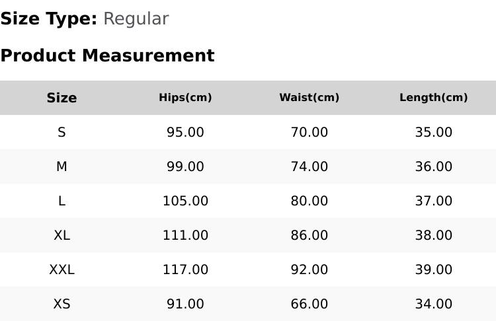This screenshot has width=496, height=321.
Task: Click the Size Type label
Action: [49, 18]
